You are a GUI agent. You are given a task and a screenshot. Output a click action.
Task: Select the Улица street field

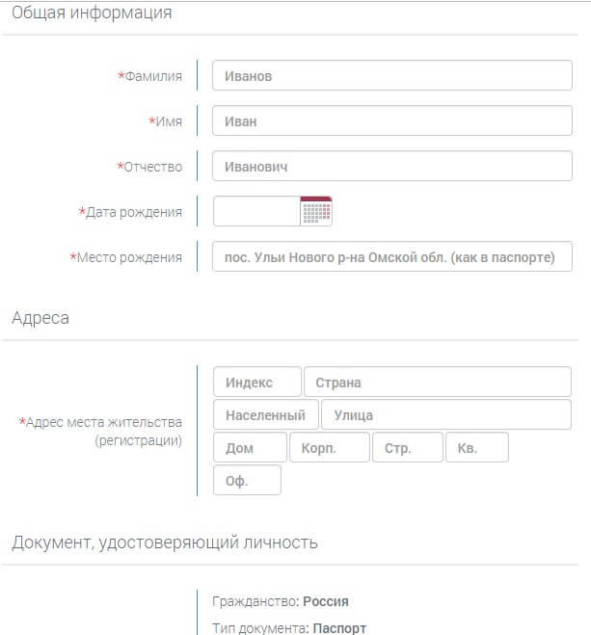click(446, 414)
